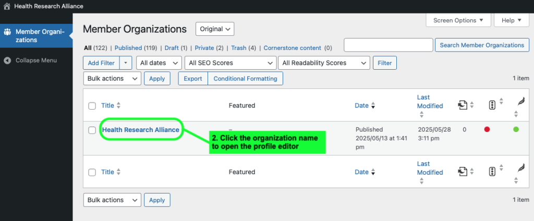The height and width of the screenshot is (221, 534).
Task: Click the top Apply button
Action: [157, 79]
